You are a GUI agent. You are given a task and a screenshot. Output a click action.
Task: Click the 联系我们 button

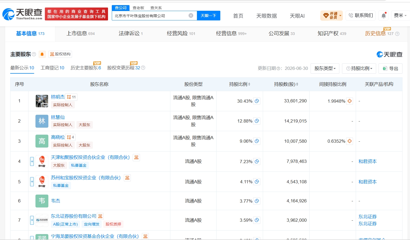pos(361,16)
